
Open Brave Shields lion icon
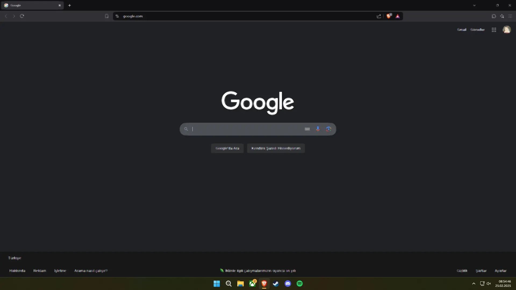coord(389,16)
